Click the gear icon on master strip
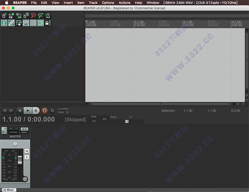The height and width of the screenshot is (192, 249). [x=25, y=179]
